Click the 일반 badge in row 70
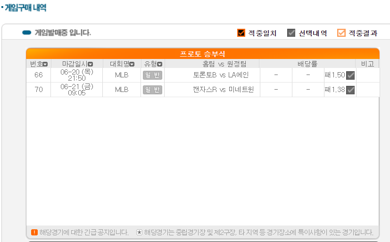Image resolution: width=390 pixels, height=242 pixels. pyautogui.click(x=152, y=90)
